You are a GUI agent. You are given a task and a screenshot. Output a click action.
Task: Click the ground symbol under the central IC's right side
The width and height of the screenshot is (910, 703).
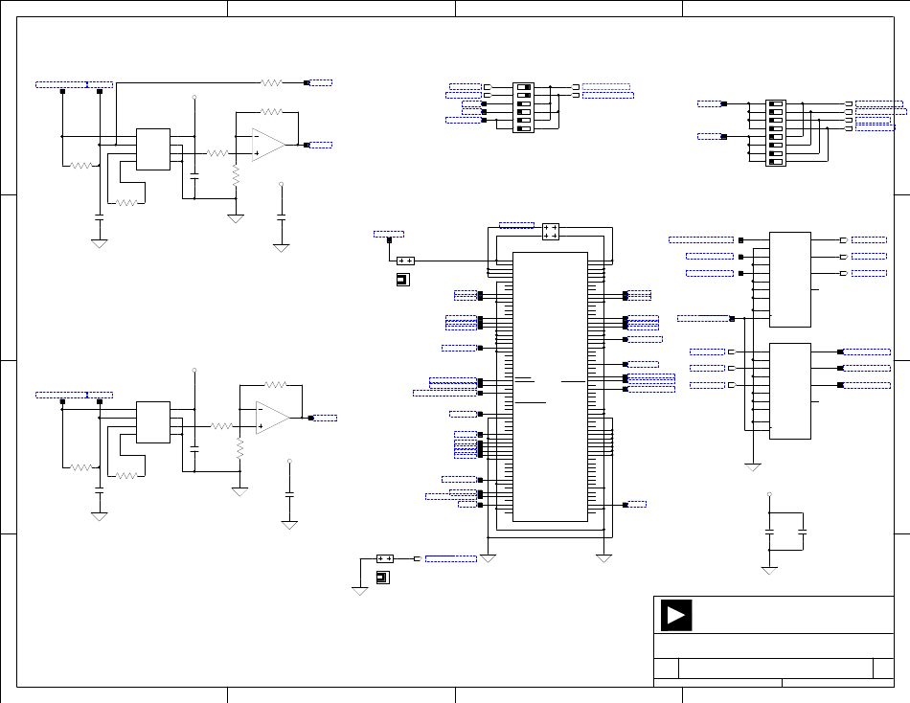click(604, 559)
